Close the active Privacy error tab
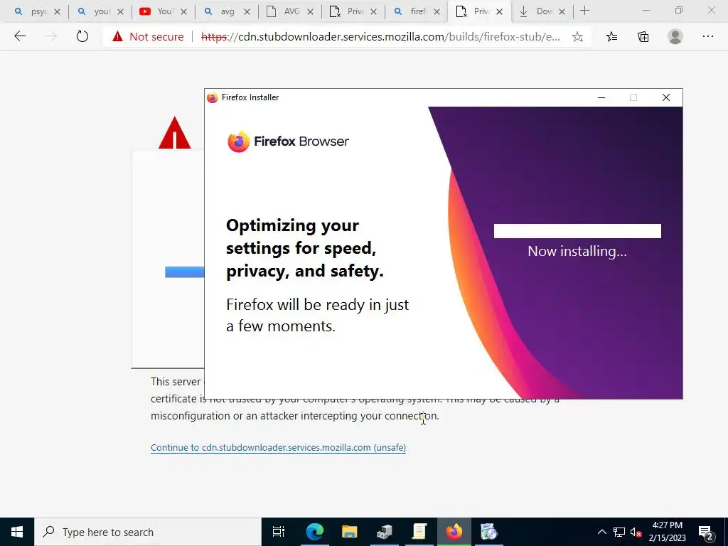The width and height of the screenshot is (728, 546). click(500, 11)
